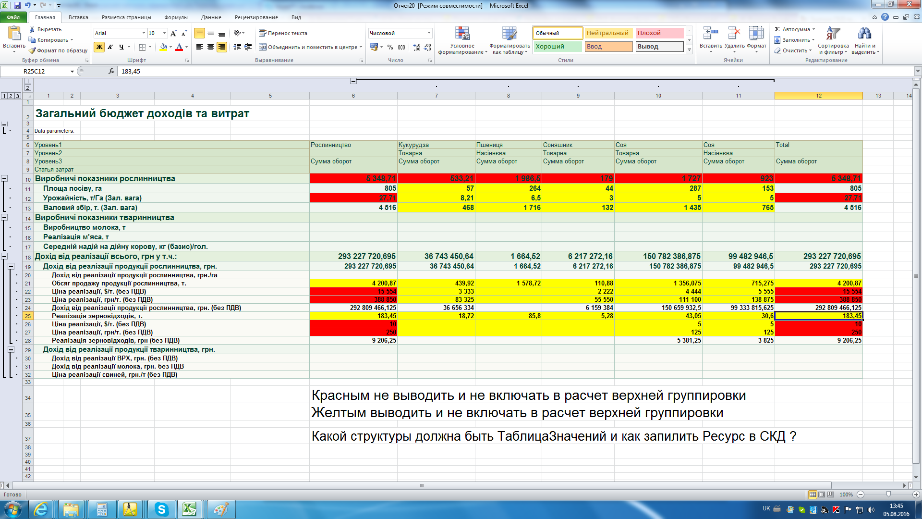Toggle Wrap Text (Перенос текста)
This screenshot has width=922, height=519.
(x=283, y=33)
